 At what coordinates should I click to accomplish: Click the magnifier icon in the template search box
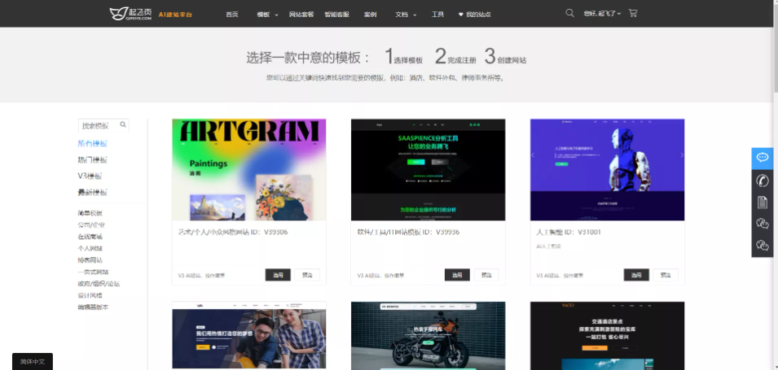[x=123, y=124]
